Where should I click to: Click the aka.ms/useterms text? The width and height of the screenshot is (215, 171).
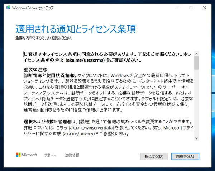[85, 60]
